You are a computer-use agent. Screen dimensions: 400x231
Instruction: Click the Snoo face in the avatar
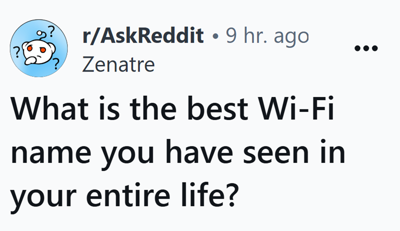tap(36, 49)
